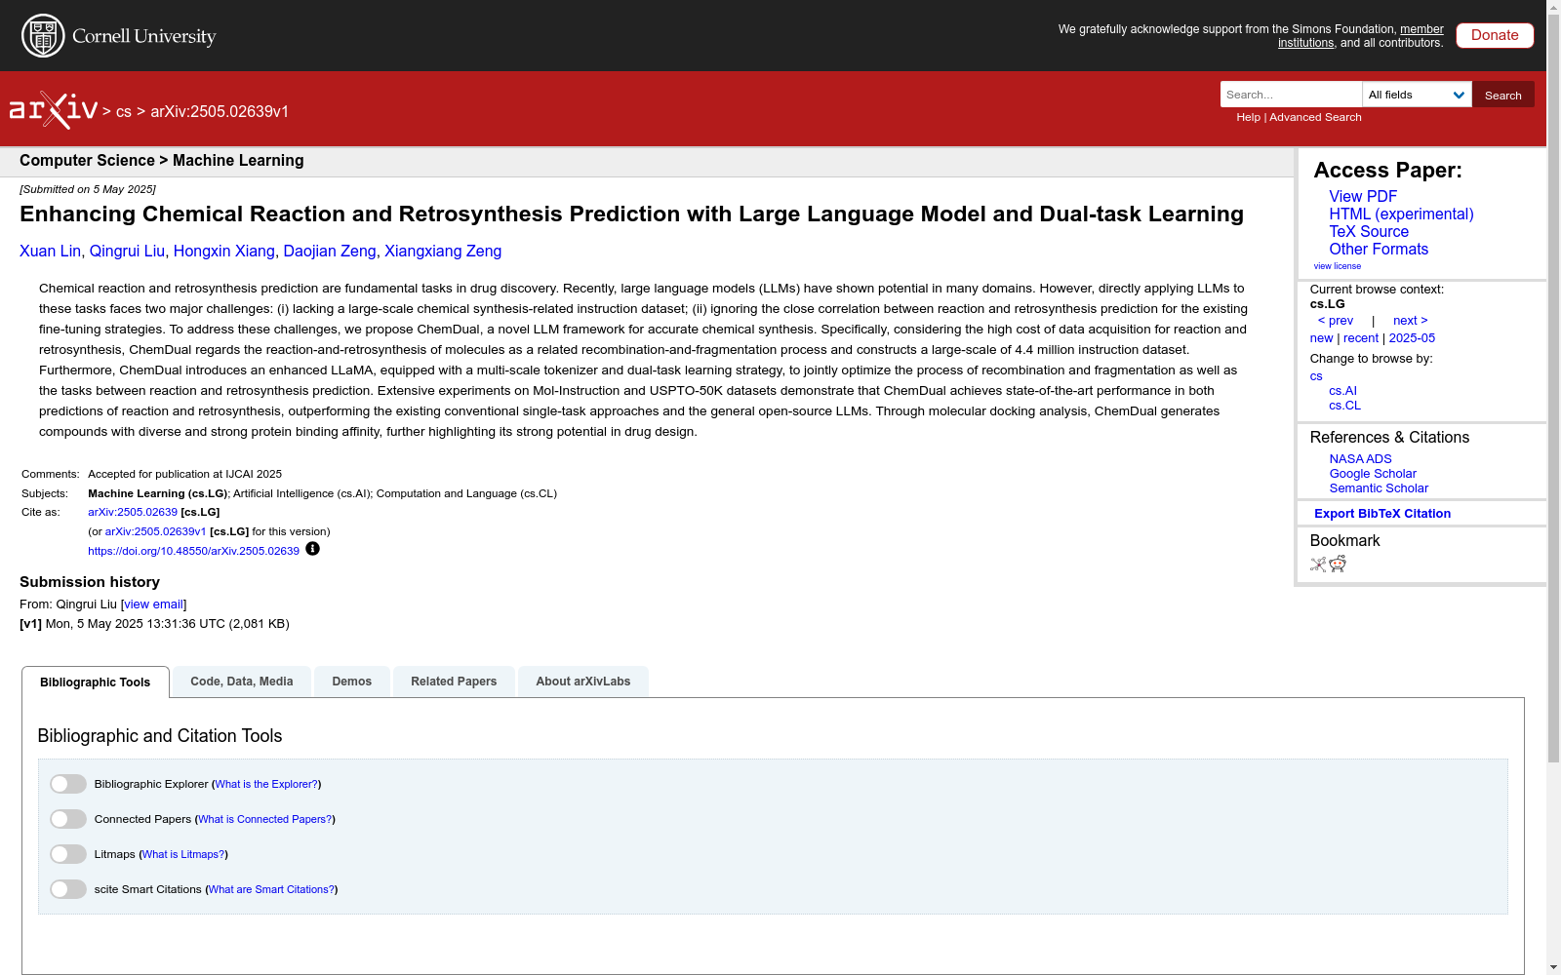Open What are Smart Citations? link

pyautogui.click(x=272, y=889)
